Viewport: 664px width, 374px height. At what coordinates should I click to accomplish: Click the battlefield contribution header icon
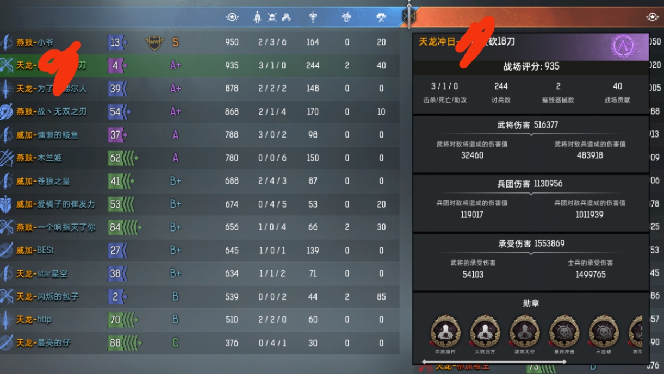point(381,17)
